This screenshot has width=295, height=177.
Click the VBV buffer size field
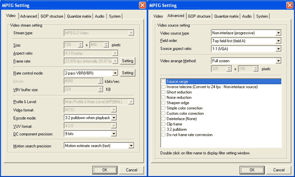[81, 89]
